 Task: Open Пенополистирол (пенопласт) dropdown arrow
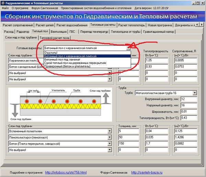click(x=110, y=137)
